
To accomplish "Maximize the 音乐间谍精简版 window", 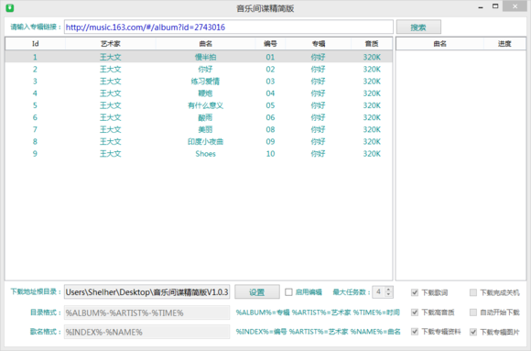I will click(x=495, y=6).
